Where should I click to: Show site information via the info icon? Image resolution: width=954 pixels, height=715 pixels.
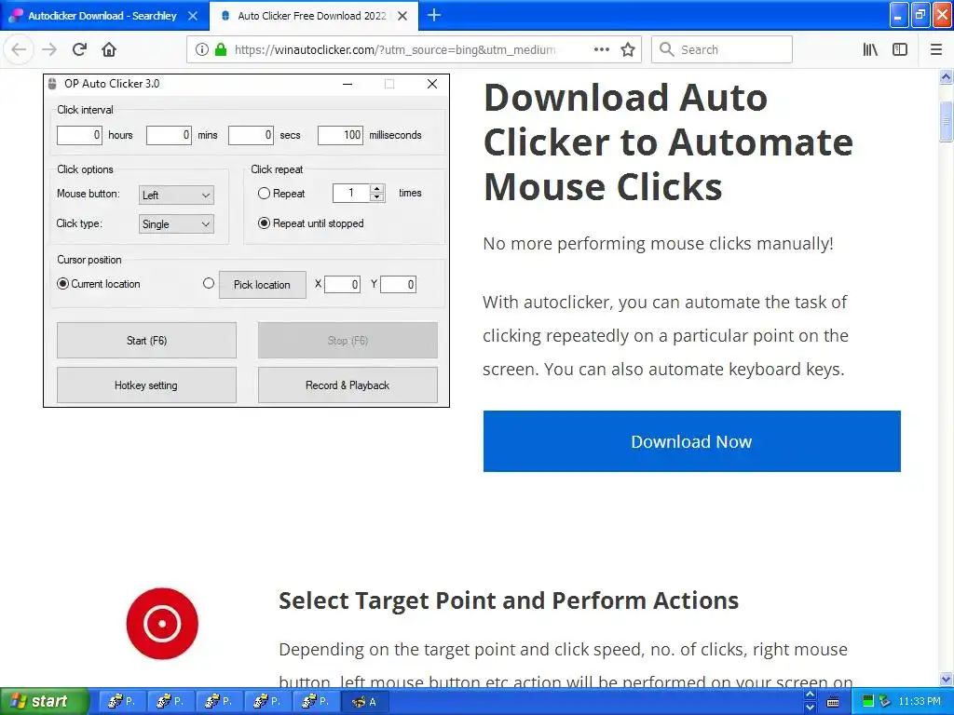(x=201, y=49)
